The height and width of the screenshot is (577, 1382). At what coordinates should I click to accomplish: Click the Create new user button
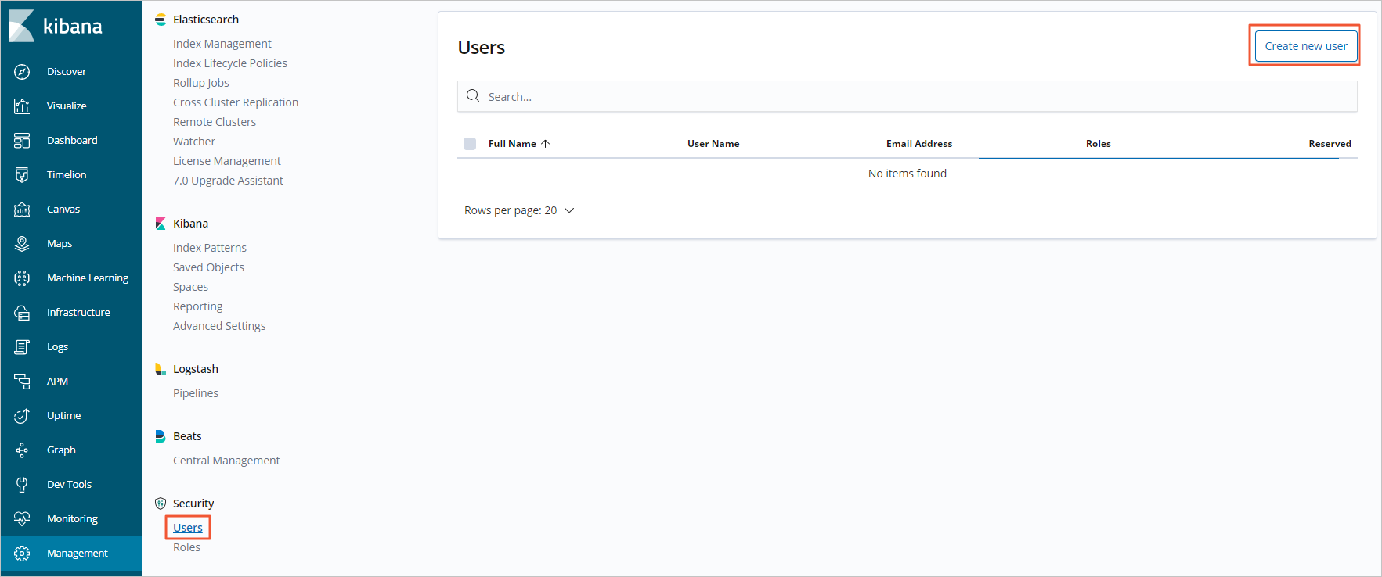pos(1306,46)
